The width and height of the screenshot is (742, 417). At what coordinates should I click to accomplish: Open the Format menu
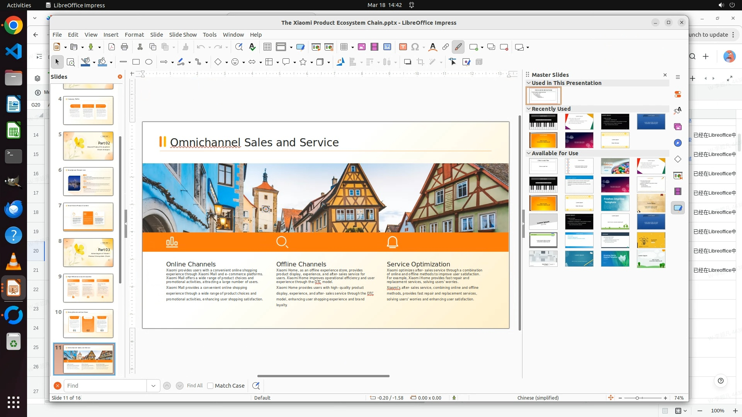coord(134,35)
